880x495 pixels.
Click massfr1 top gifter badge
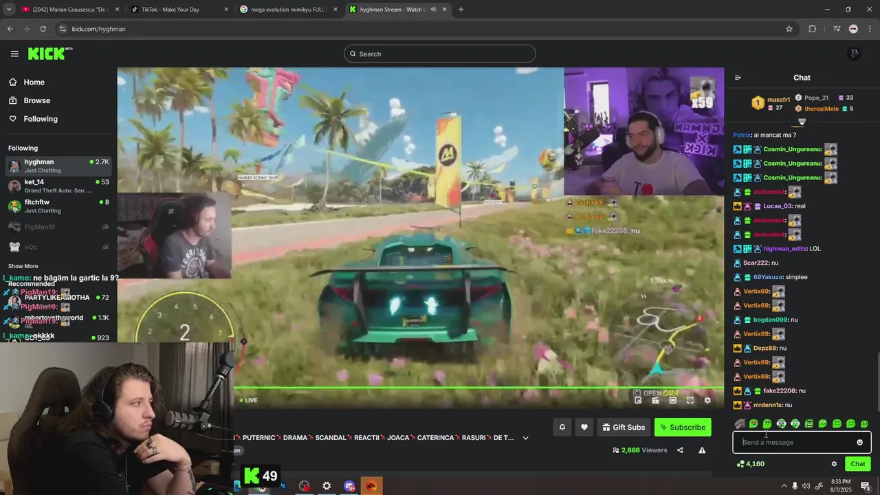pyautogui.click(x=758, y=103)
